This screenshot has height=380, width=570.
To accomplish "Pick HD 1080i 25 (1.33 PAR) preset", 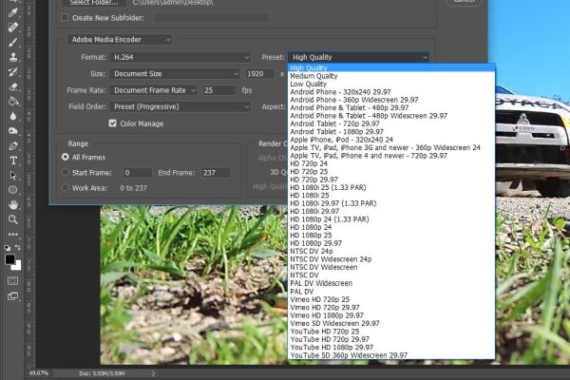I will [x=391, y=188].
